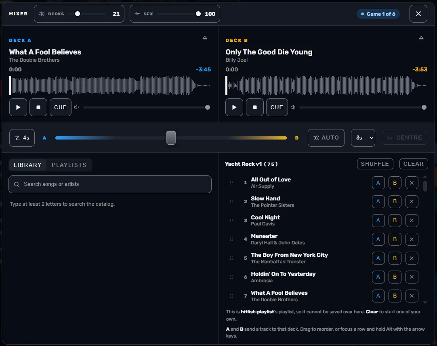Load Cool Night onto deck A
437x346 pixels.
pyautogui.click(x=378, y=221)
